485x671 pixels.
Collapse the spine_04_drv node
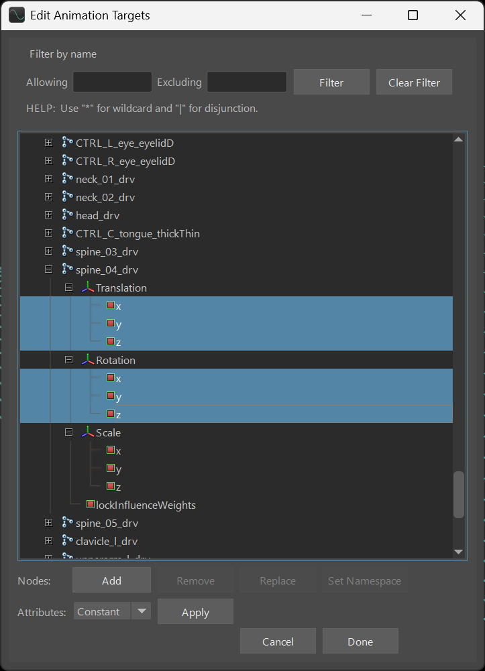point(48,269)
